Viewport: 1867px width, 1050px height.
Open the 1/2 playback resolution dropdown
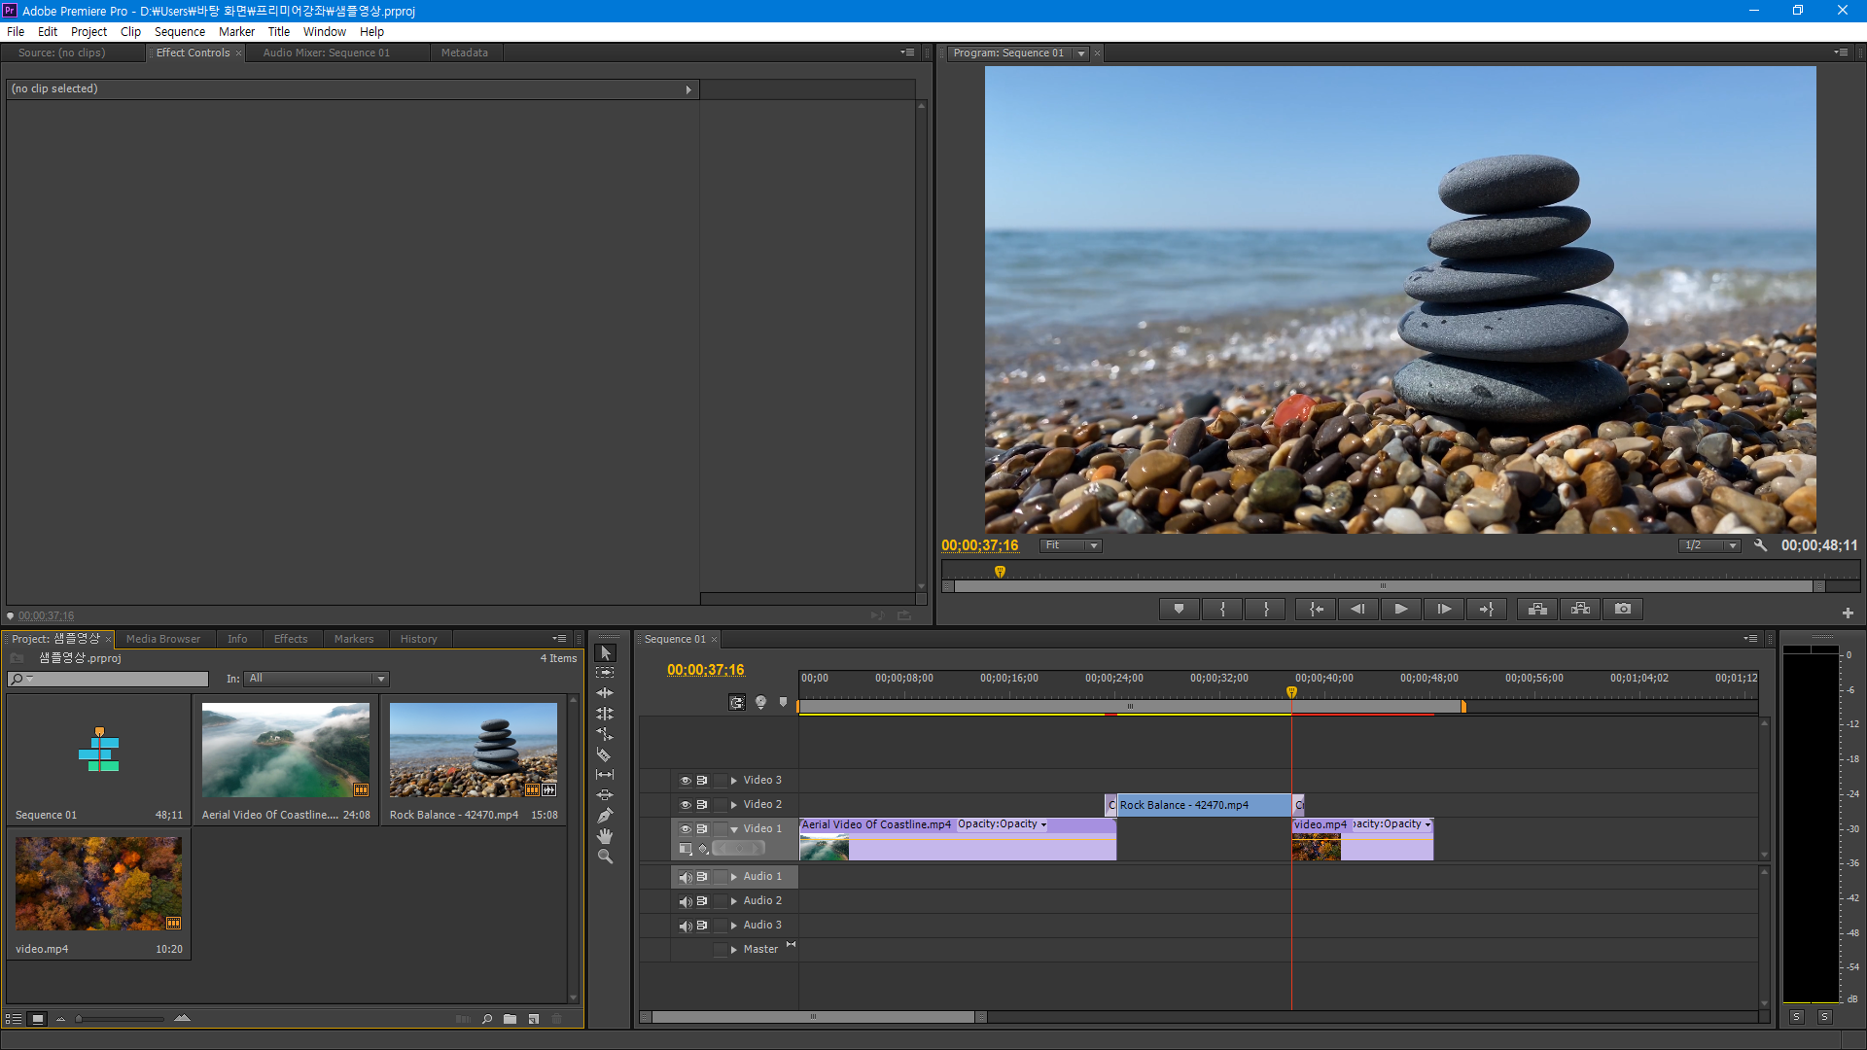tap(1708, 545)
